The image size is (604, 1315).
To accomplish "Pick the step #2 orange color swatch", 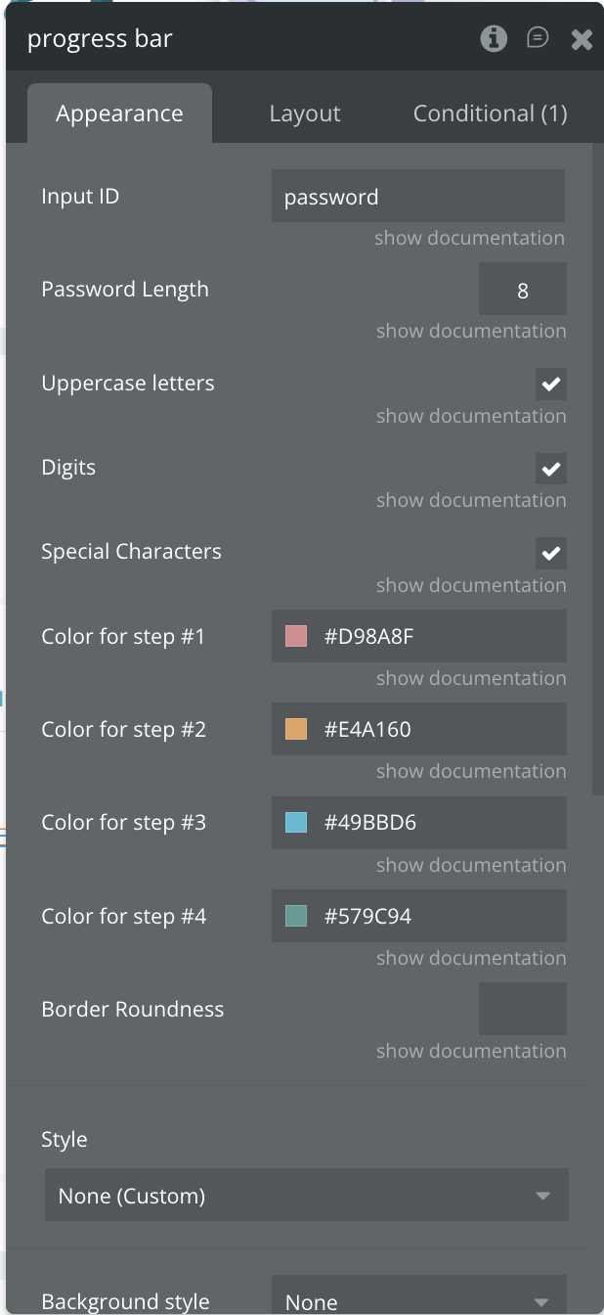I will coord(296,729).
